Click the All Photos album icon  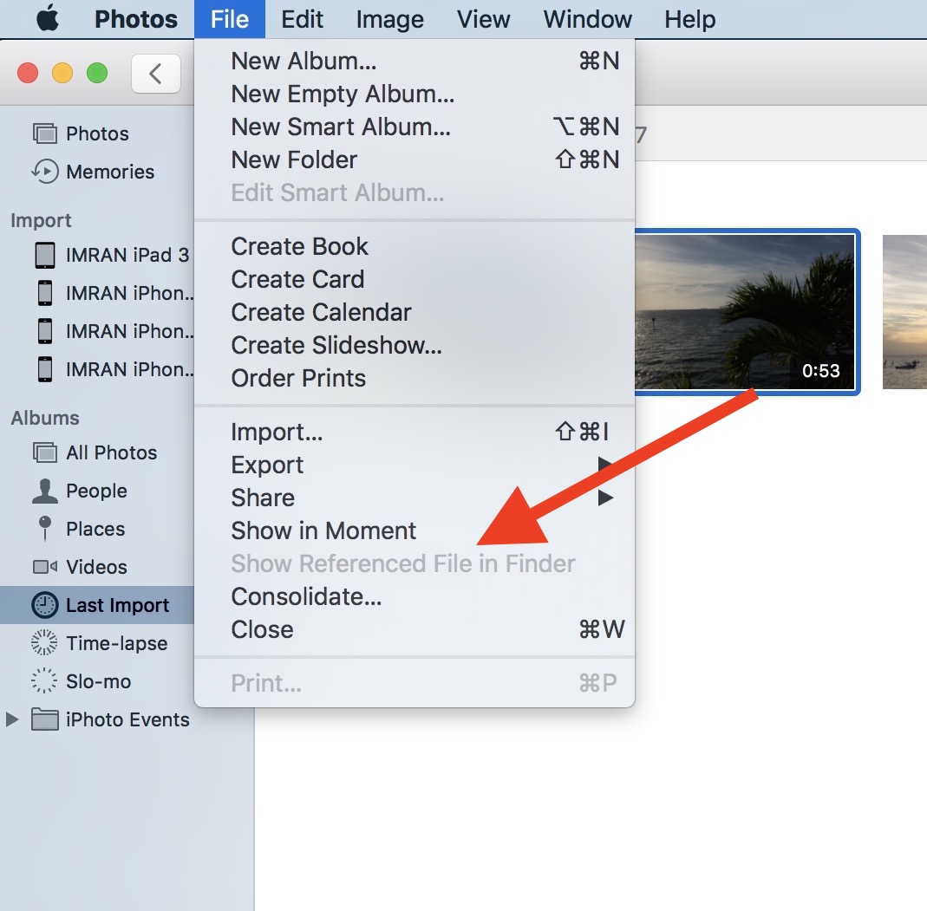45,452
